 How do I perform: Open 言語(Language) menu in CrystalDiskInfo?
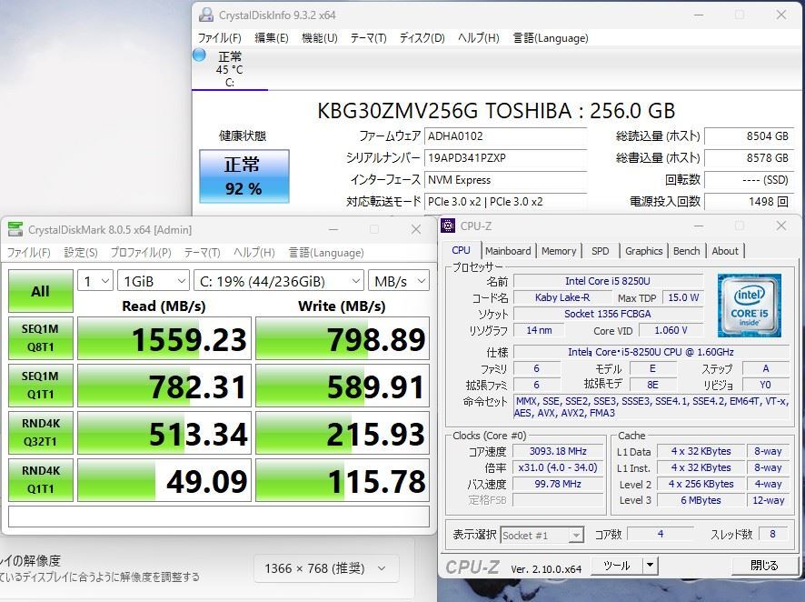pyautogui.click(x=551, y=38)
